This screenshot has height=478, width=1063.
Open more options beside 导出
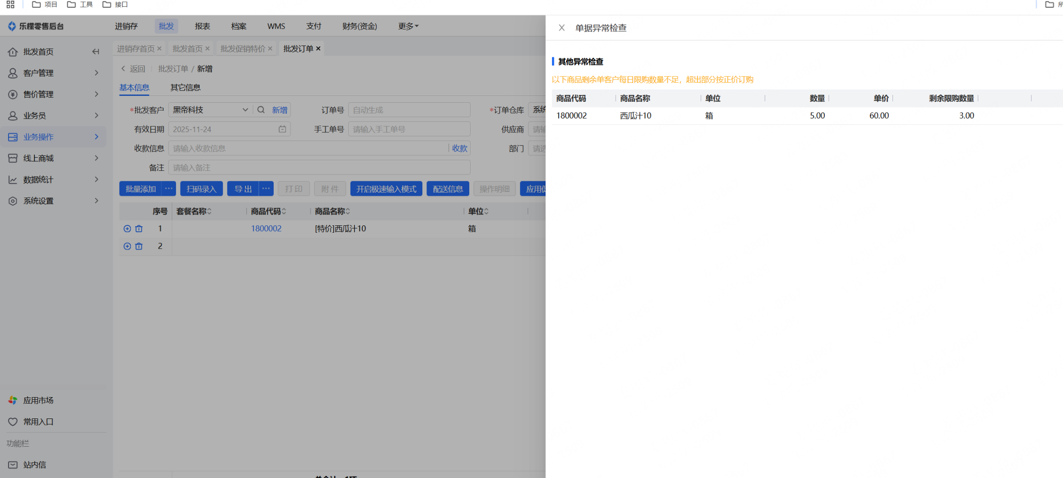(x=266, y=189)
